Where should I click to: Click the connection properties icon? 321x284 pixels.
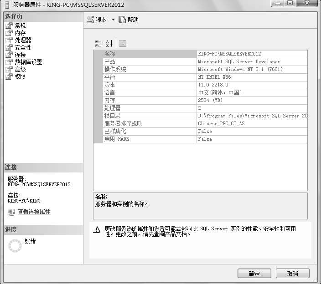pyautogui.click(x=11, y=212)
